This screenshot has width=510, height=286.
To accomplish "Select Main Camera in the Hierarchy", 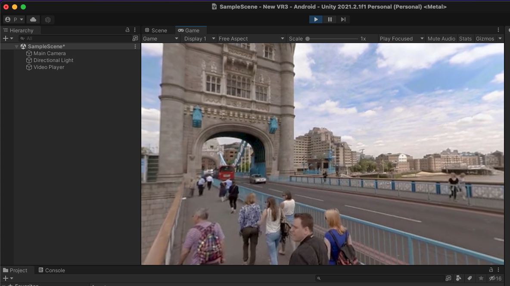I will (x=50, y=53).
